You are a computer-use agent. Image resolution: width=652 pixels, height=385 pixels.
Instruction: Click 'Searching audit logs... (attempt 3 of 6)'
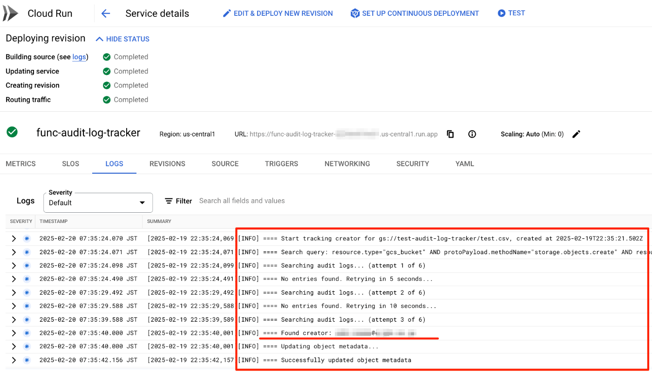[332, 319]
